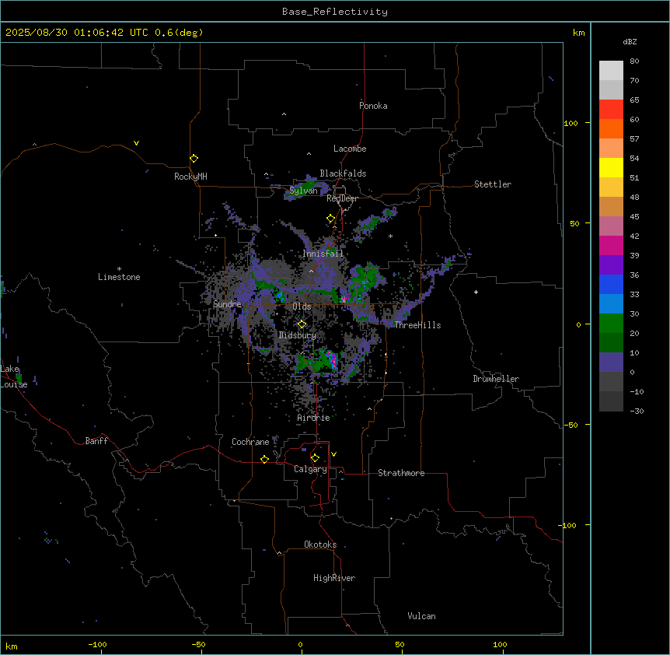Click the km label at top right
The width and height of the screenshot is (670, 655).
(x=579, y=33)
